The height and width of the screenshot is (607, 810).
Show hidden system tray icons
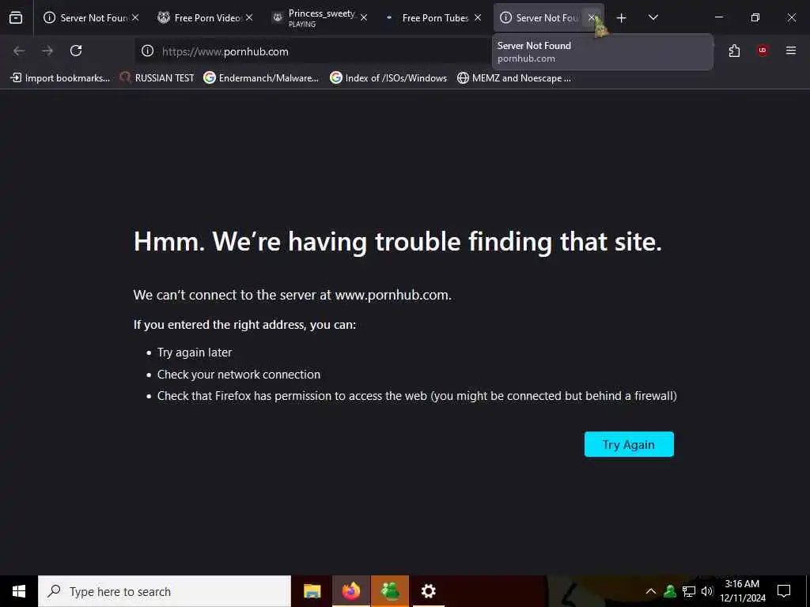[x=651, y=591]
